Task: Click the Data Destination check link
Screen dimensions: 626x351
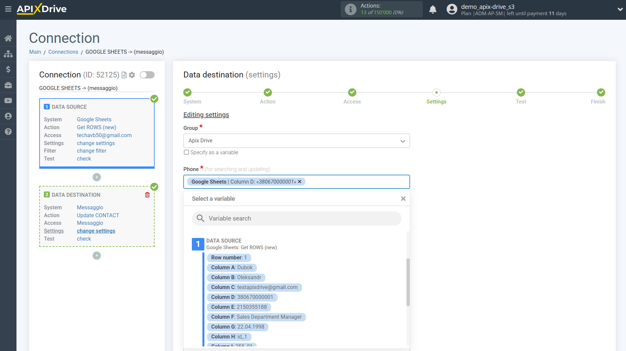Action: (84, 239)
